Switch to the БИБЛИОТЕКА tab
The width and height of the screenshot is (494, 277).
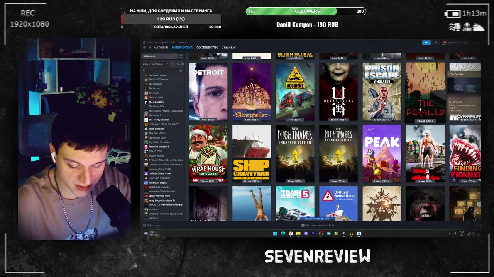click(182, 48)
